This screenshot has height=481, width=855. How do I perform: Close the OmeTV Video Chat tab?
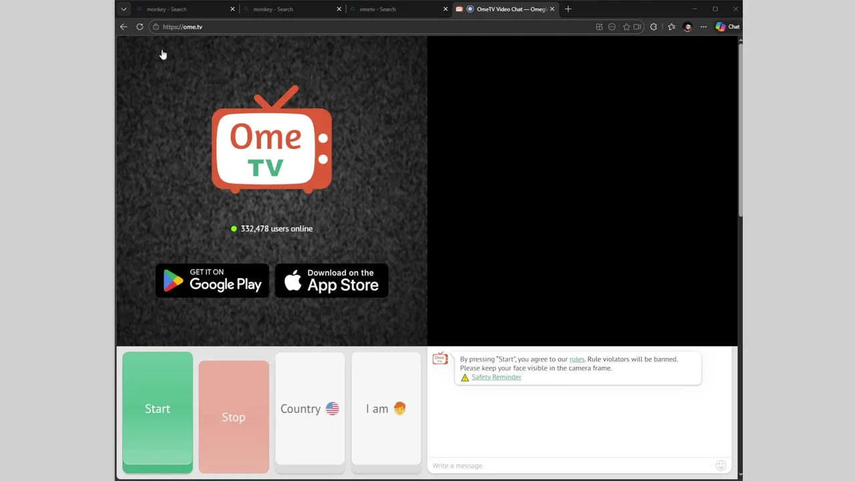point(552,9)
